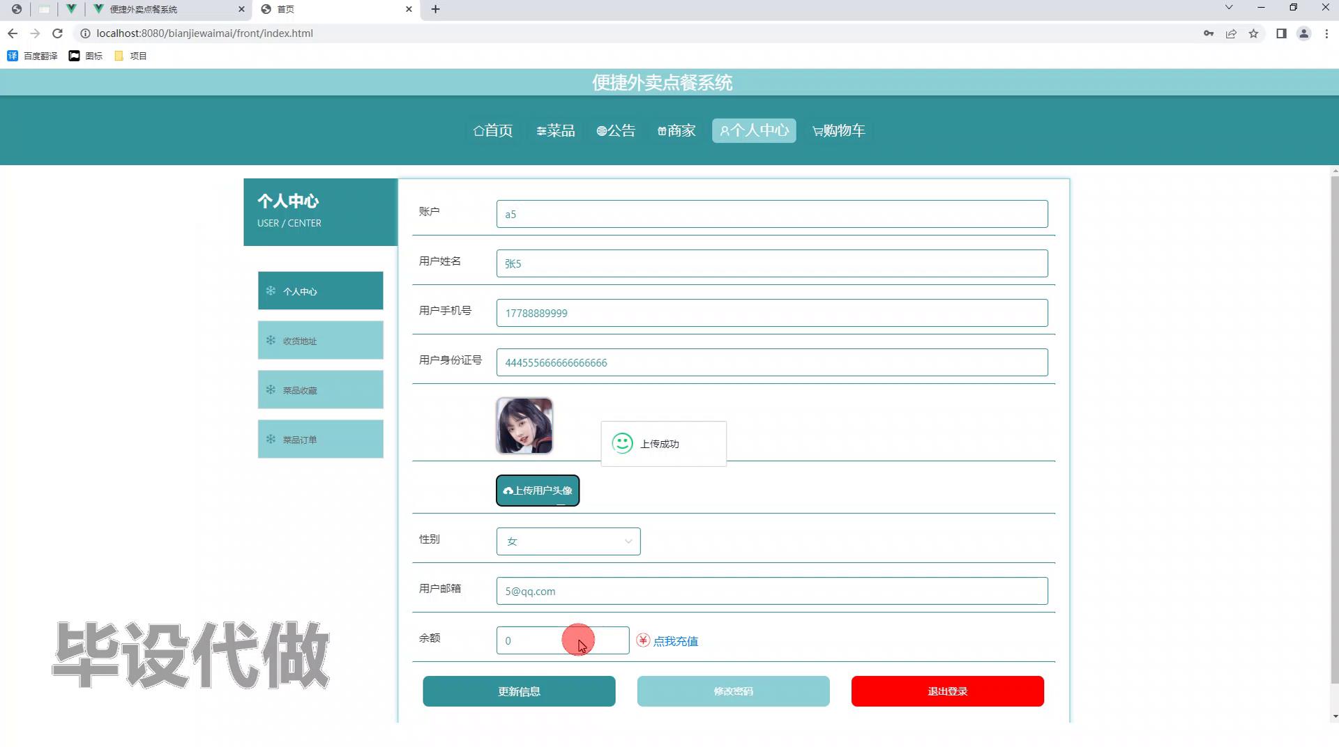This screenshot has width=1339, height=747.
Task: Close the 便捷外卖点餐系统 tab
Action: tap(241, 9)
